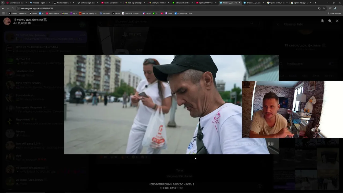Switch to the 20 сезон Telegram tab

(253, 3)
